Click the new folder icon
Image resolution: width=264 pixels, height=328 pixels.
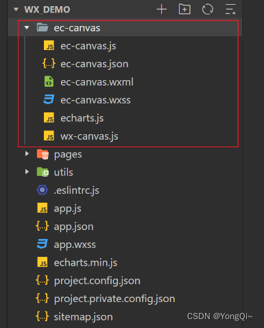tap(184, 10)
